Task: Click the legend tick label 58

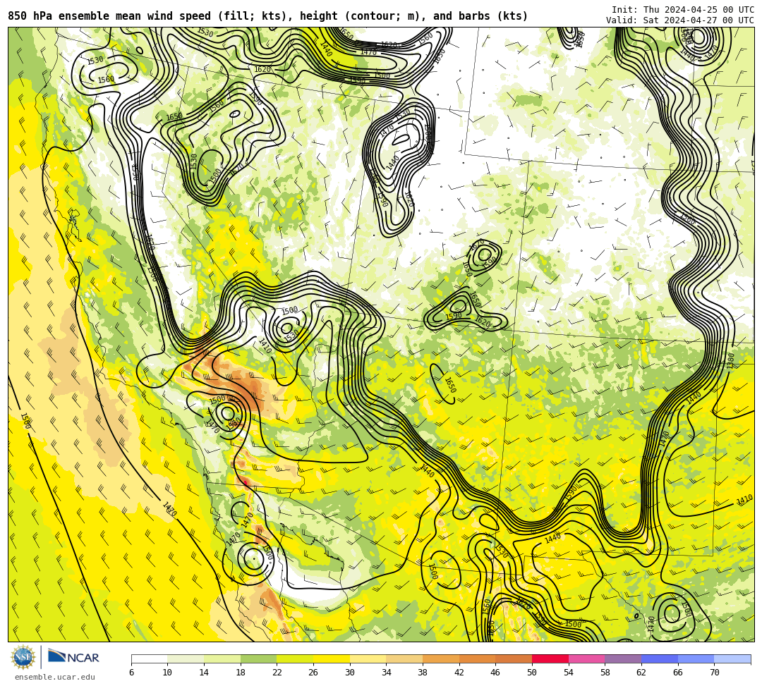Action: (605, 673)
